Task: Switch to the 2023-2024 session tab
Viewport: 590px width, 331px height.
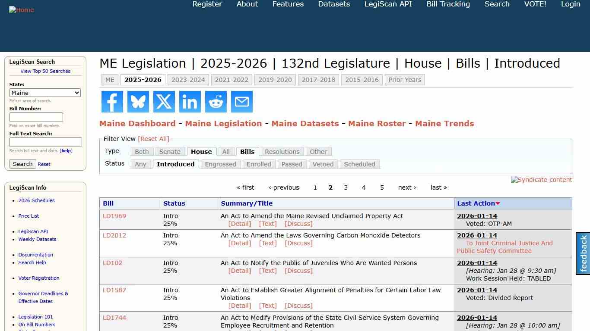Action: pyautogui.click(x=188, y=79)
